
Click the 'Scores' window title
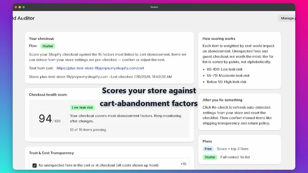(154, 7)
